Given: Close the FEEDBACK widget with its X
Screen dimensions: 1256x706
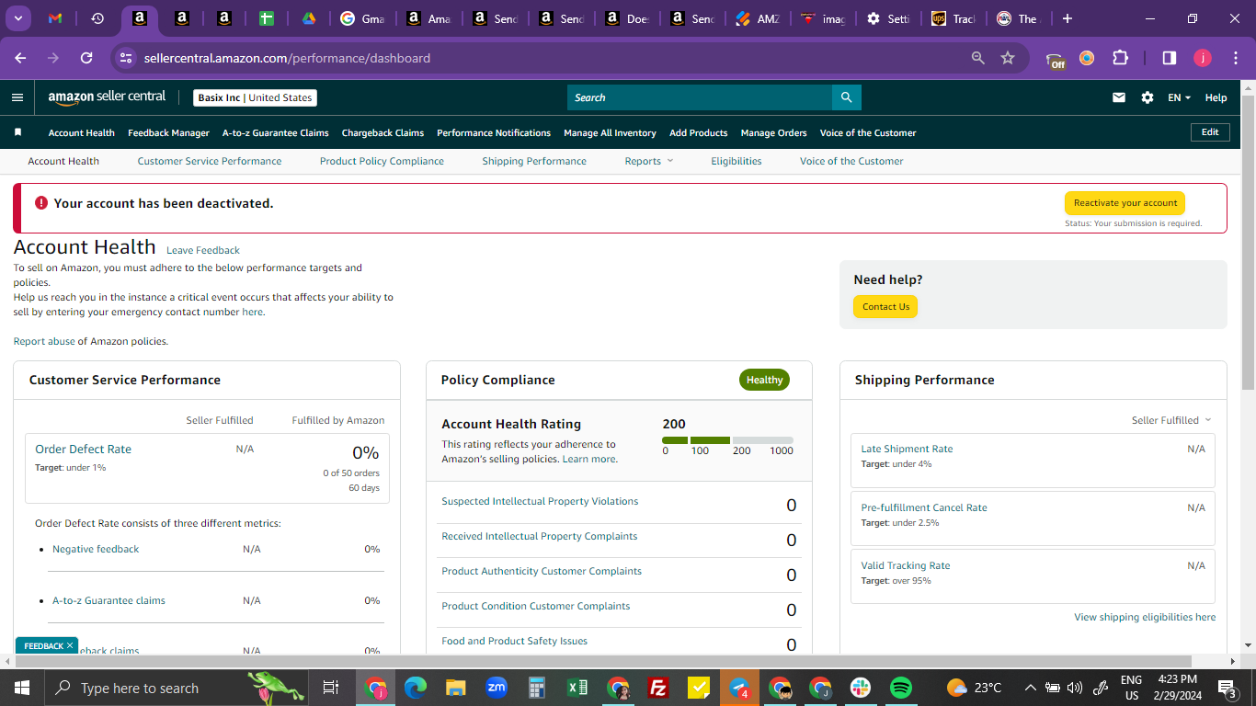Looking at the screenshot, I should pyautogui.click(x=70, y=645).
